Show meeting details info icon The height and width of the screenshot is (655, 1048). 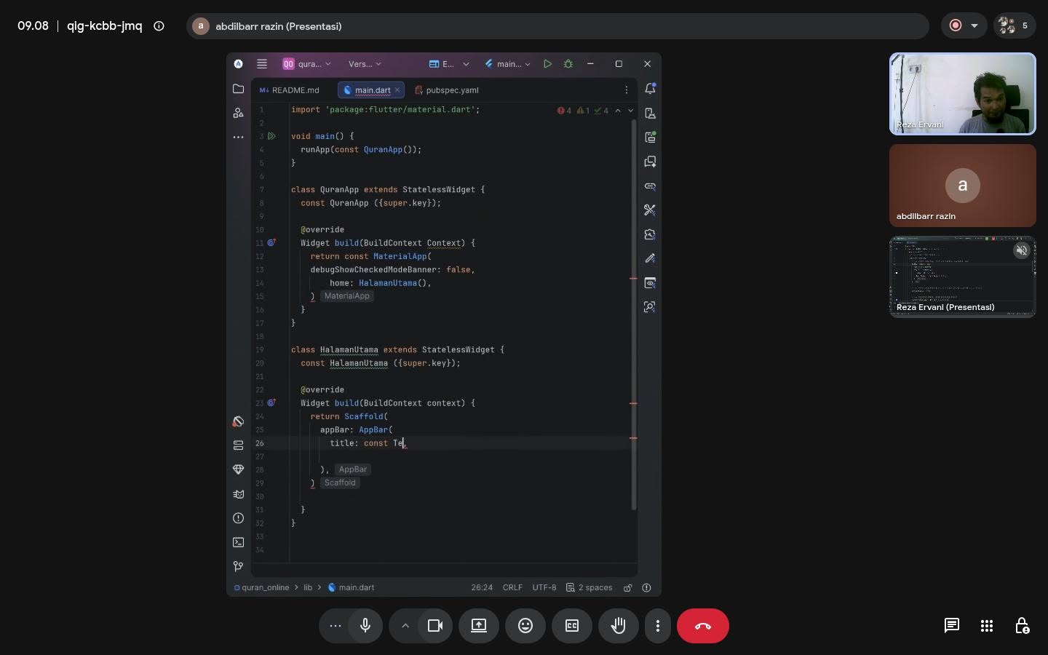[x=159, y=26]
